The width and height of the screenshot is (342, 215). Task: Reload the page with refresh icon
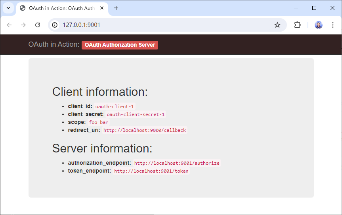click(x=38, y=25)
